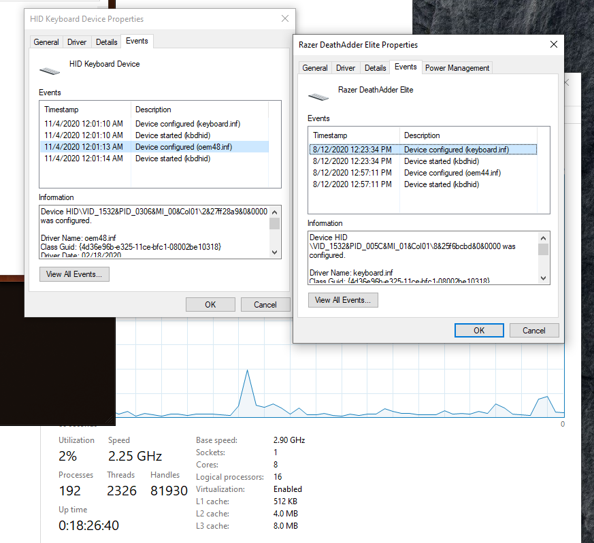Select the 12:23:34 PM Device started event
Image resolution: width=594 pixels, height=543 pixels.
(423, 161)
